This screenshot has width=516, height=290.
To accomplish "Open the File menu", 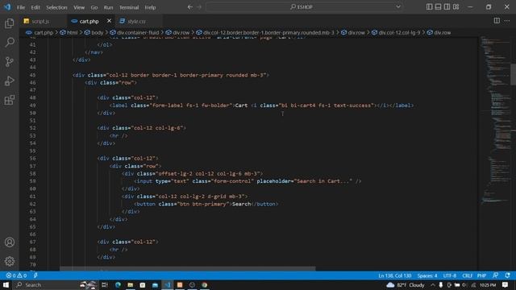I will [x=21, y=7].
